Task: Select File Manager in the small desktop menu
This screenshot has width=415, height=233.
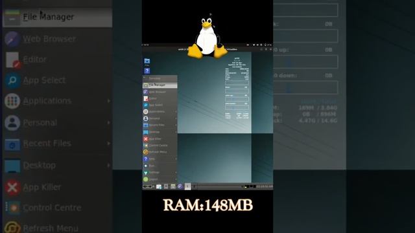Action: click(160, 85)
